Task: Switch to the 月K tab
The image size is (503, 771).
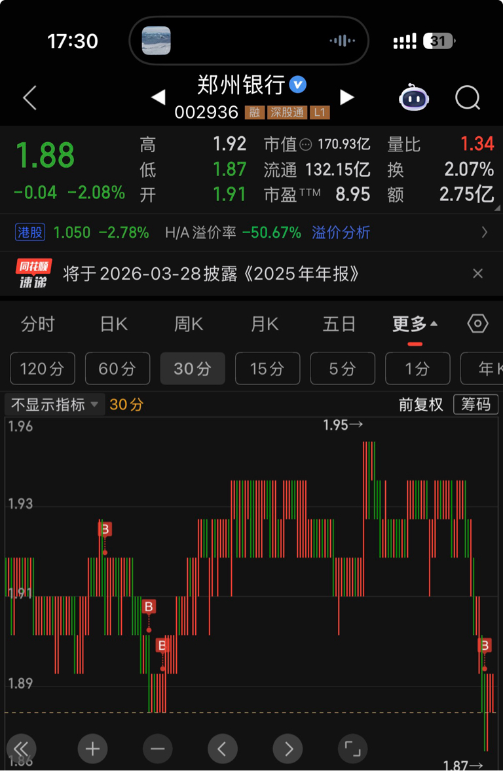Action: pyautogui.click(x=265, y=324)
